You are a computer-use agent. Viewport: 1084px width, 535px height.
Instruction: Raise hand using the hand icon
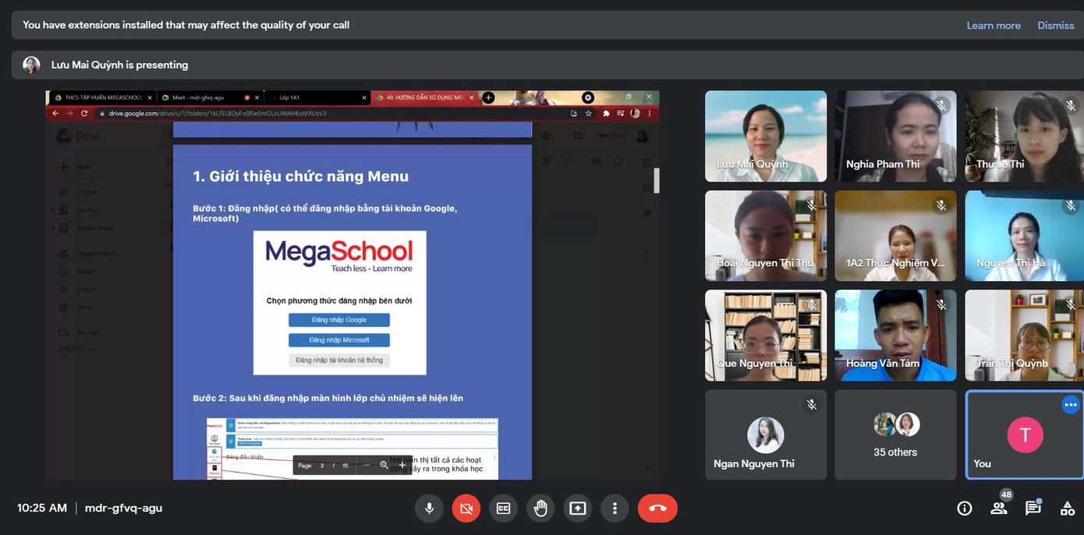[x=540, y=509]
